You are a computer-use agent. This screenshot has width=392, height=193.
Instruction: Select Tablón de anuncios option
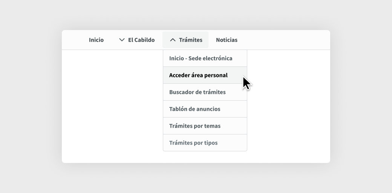[205, 109]
